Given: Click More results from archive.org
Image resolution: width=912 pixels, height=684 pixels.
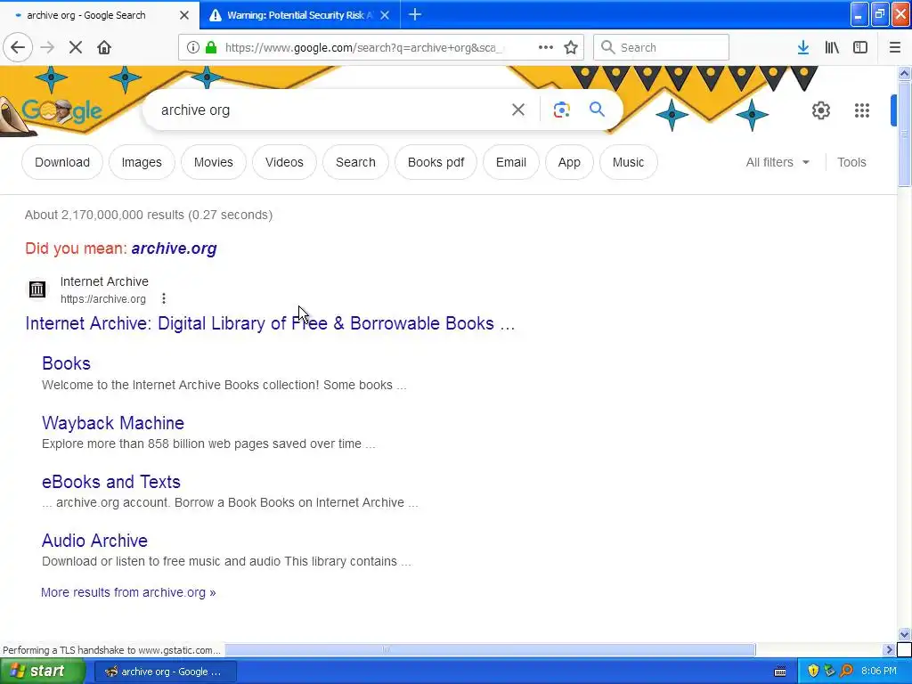Looking at the screenshot, I should click(x=128, y=592).
